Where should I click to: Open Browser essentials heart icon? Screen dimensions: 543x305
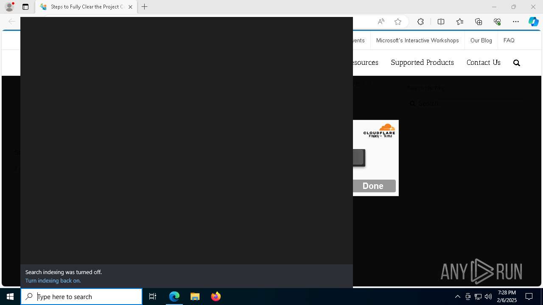click(497, 22)
